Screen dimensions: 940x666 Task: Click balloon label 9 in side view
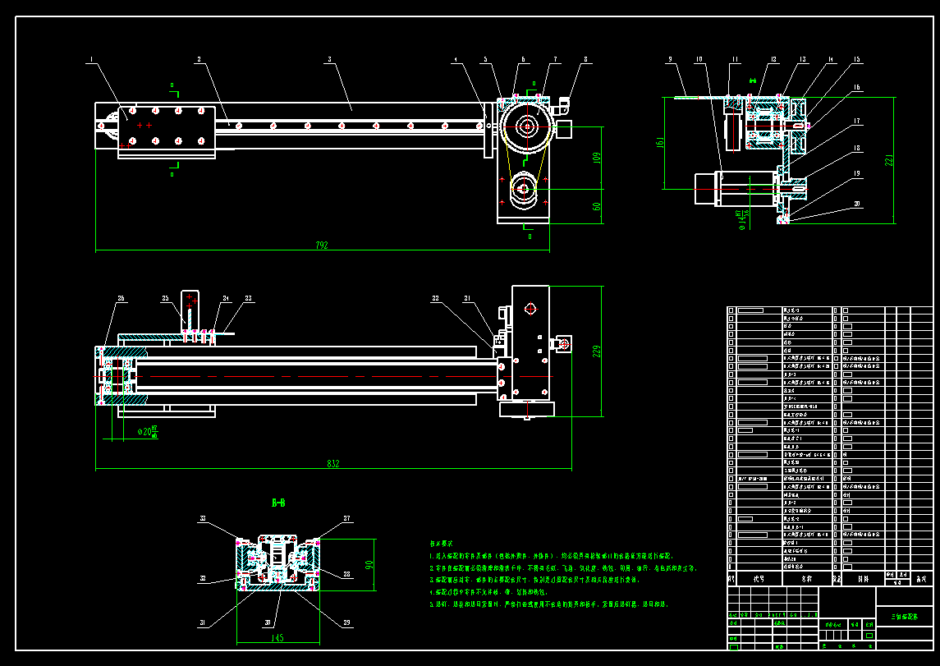[670, 59]
